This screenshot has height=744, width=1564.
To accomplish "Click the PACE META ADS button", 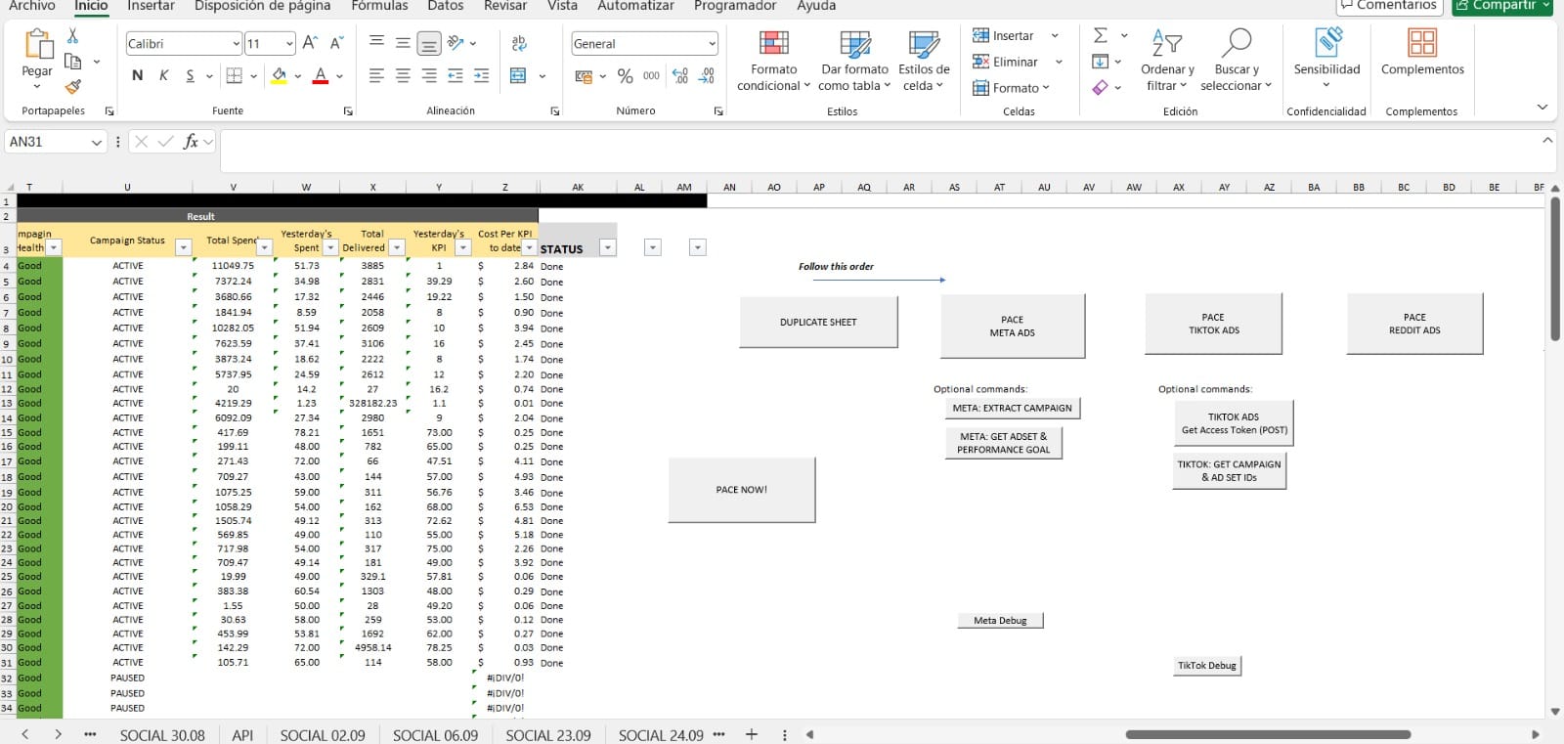I will [1012, 326].
